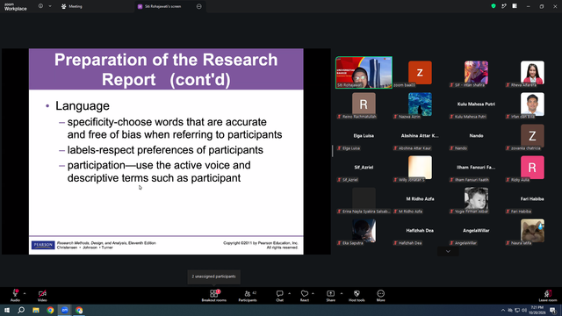Viewport: 562px width, 316px height.
Task: Open system volume icon in tray
Action: (524, 310)
